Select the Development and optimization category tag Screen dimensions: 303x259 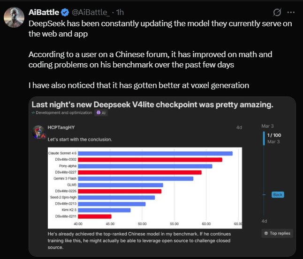click(x=61, y=113)
